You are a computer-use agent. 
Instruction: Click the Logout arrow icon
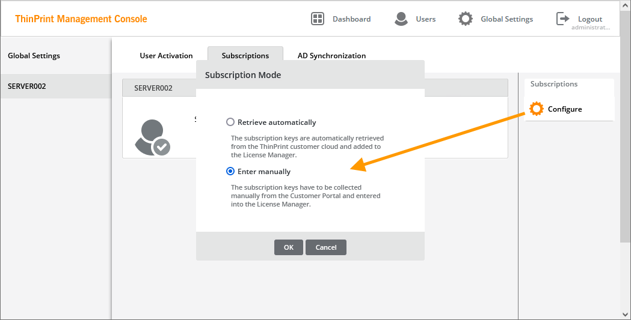[x=562, y=19]
